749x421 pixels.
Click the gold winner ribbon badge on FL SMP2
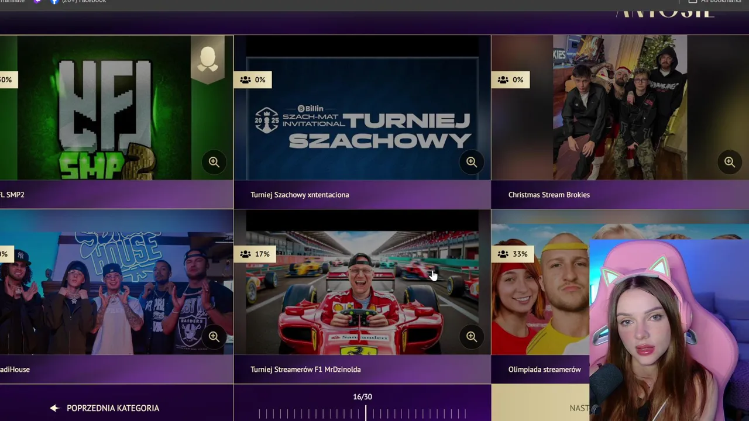[x=208, y=60]
